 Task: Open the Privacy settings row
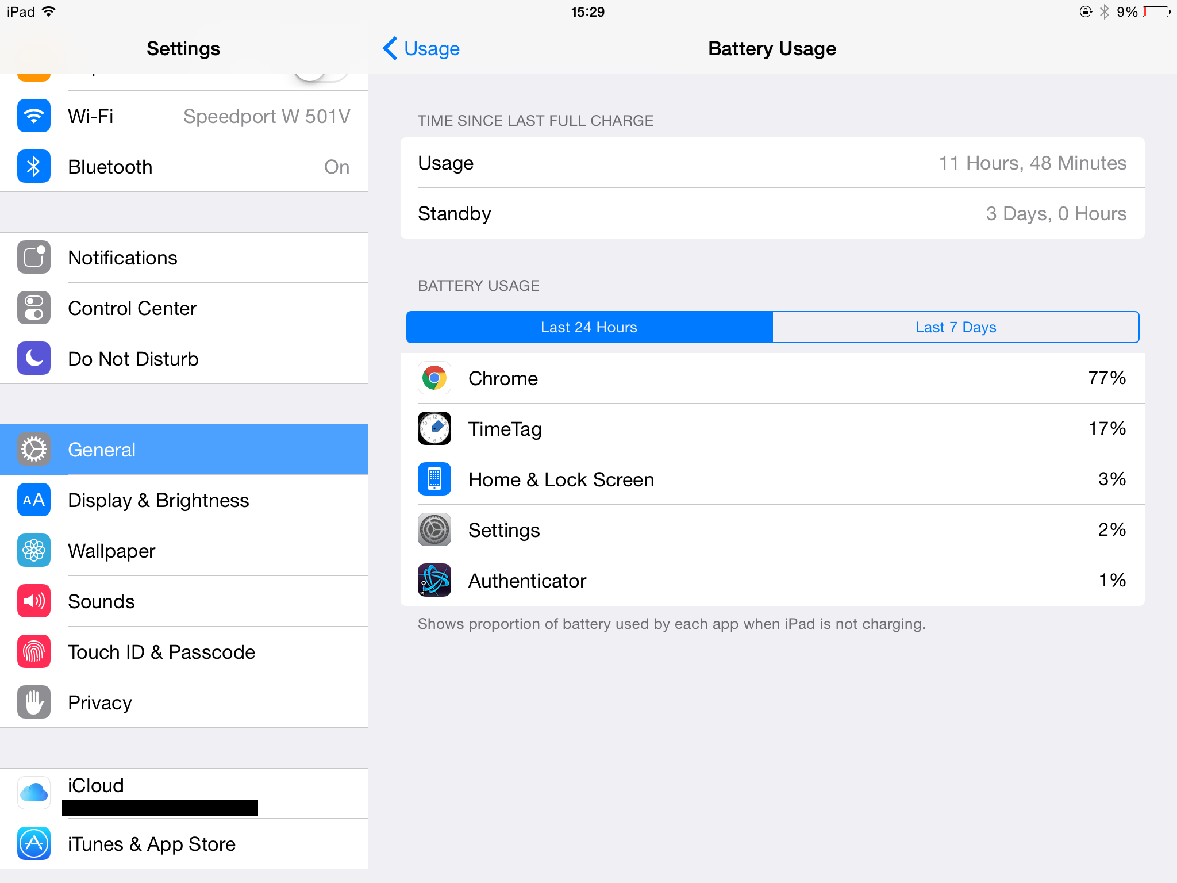(x=184, y=702)
